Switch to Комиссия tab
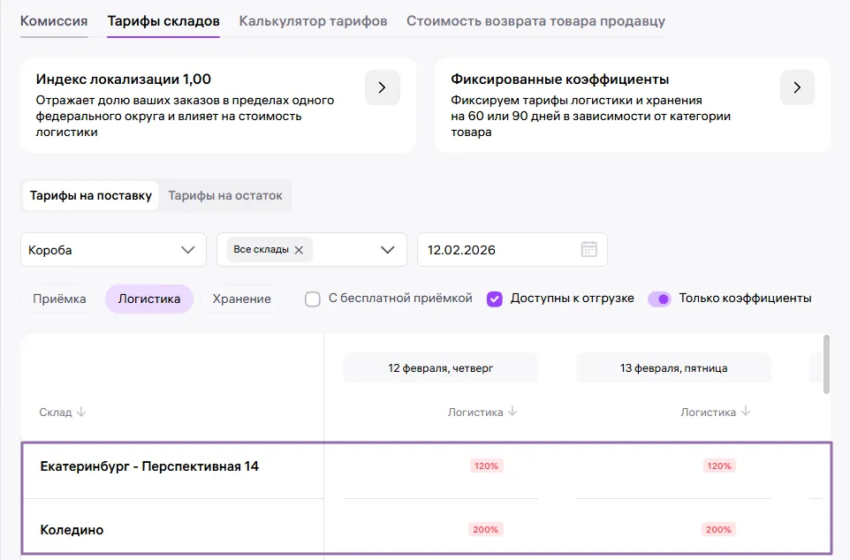This screenshot has width=850, height=560. click(54, 20)
